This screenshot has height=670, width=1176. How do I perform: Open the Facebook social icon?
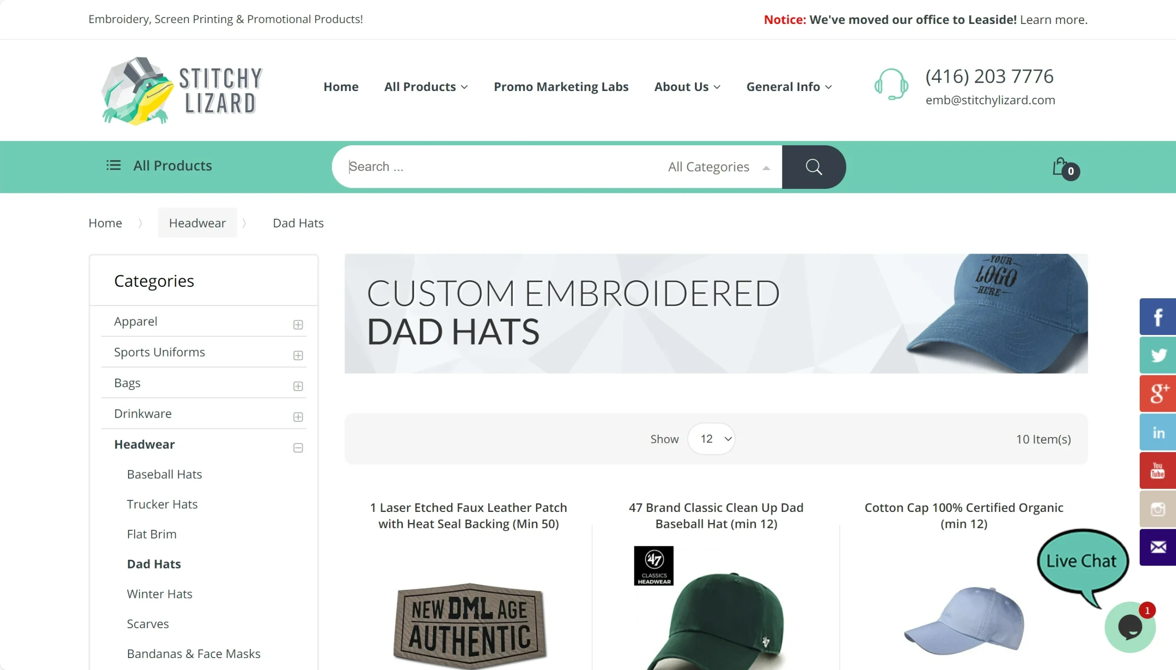coord(1158,316)
